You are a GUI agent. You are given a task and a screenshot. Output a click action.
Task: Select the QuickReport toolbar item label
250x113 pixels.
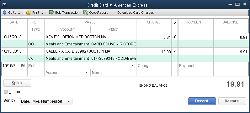98,13
